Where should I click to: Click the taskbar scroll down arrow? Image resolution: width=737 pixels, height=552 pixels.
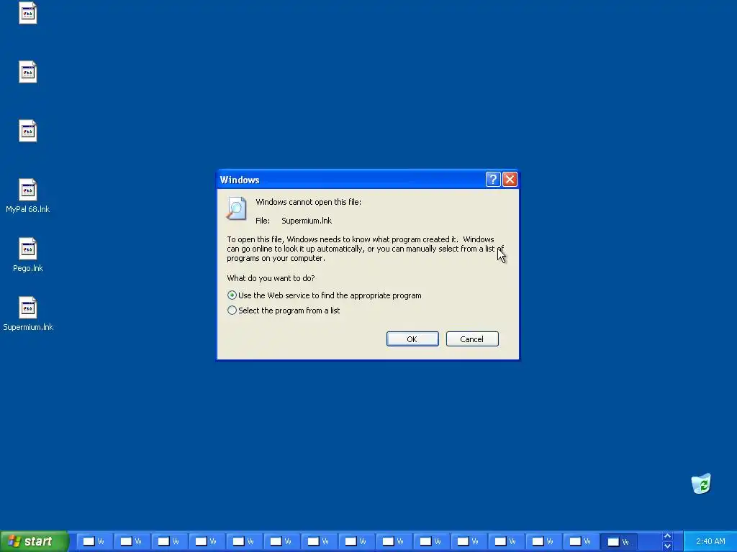point(667,546)
